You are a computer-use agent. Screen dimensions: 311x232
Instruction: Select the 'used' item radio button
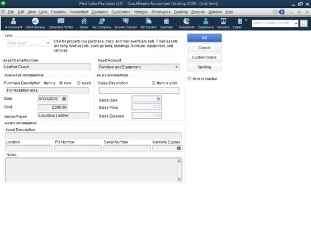(x=79, y=83)
